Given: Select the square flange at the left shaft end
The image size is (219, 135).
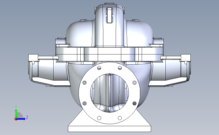Looking at the screenshot, I should (33, 58).
